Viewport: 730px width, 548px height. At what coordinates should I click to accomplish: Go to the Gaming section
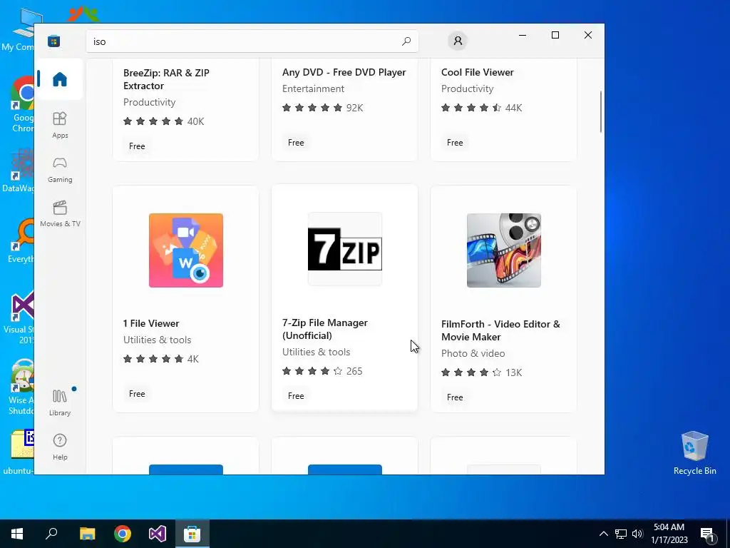pos(60,170)
